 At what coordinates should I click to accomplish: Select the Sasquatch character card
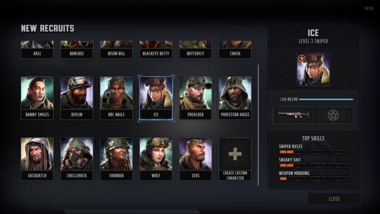click(37, 159)
